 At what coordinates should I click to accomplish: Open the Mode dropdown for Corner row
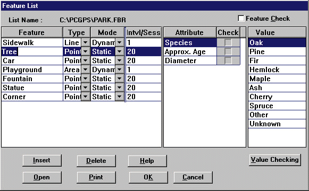(120, 97)
